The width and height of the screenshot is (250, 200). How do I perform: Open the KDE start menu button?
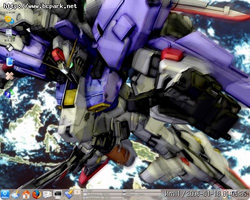pyautogui.click(x=5, y=194)
